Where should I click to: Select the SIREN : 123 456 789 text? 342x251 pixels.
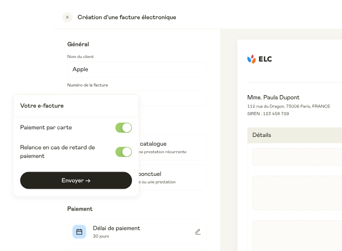(x=268, y=114)
